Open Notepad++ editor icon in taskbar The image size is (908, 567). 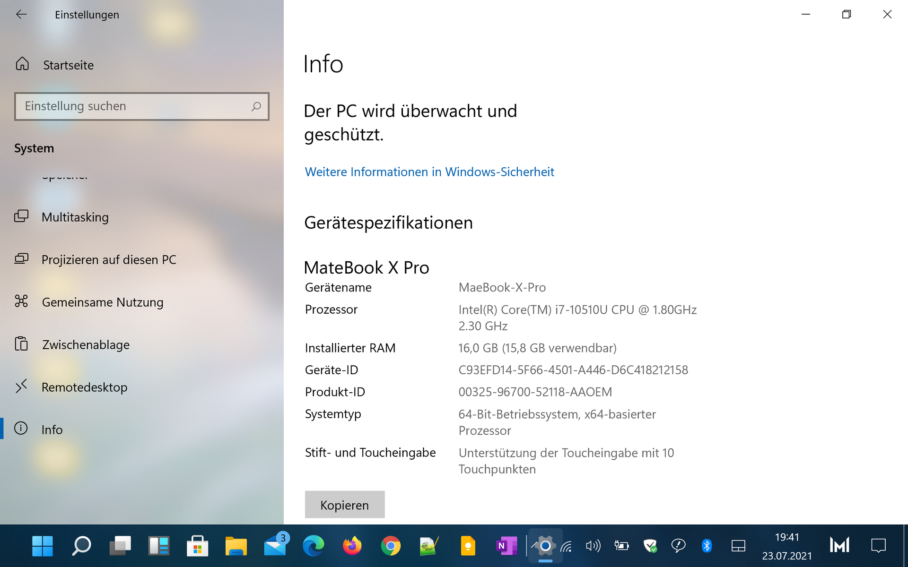click(429, 546)
